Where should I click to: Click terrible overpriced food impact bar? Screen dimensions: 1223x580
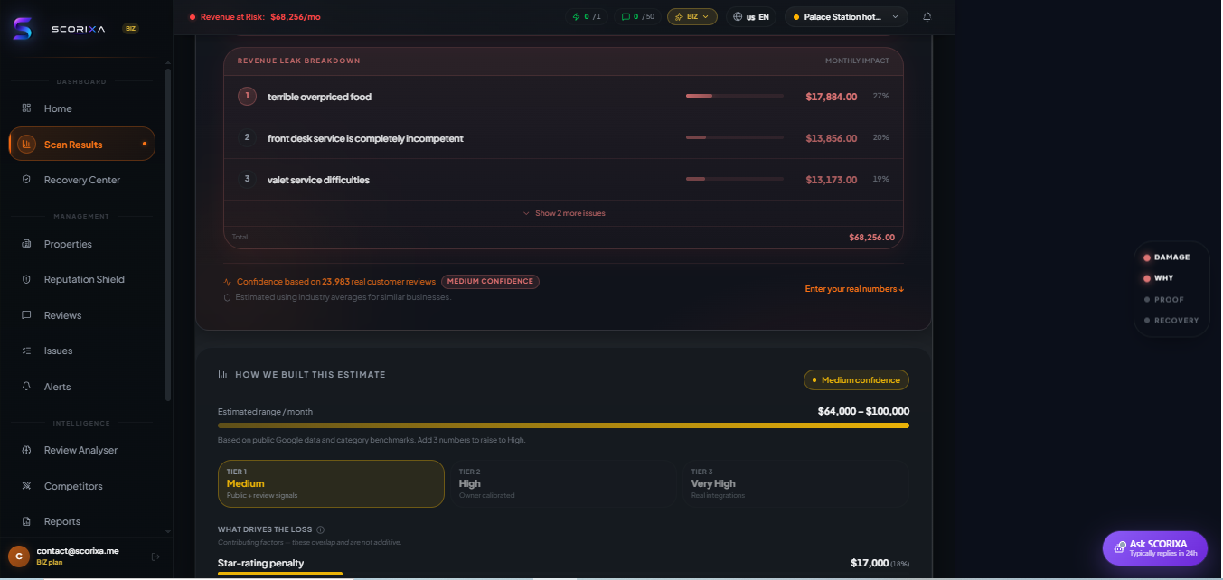(735, 96)
